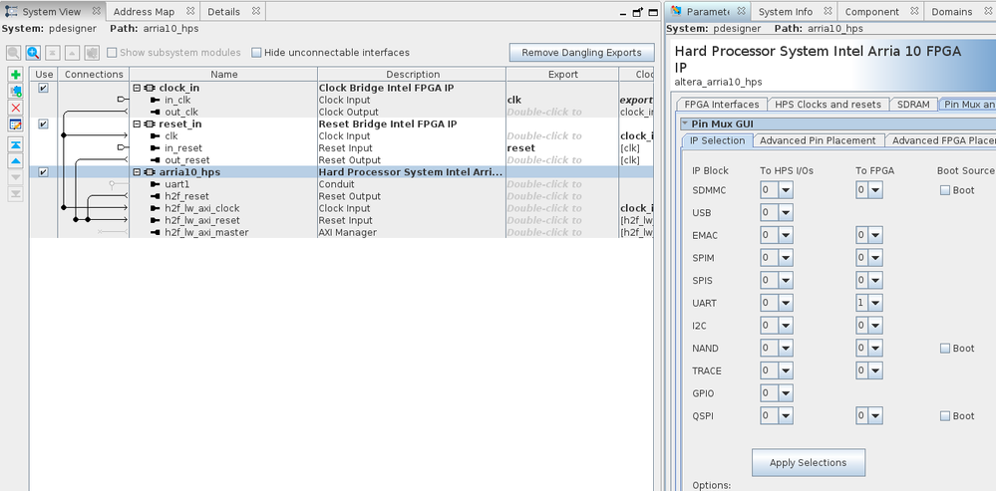996x491 pixels.
Task: Click the blue zoom in magnifier icon
Action: (x=33, y=53)
